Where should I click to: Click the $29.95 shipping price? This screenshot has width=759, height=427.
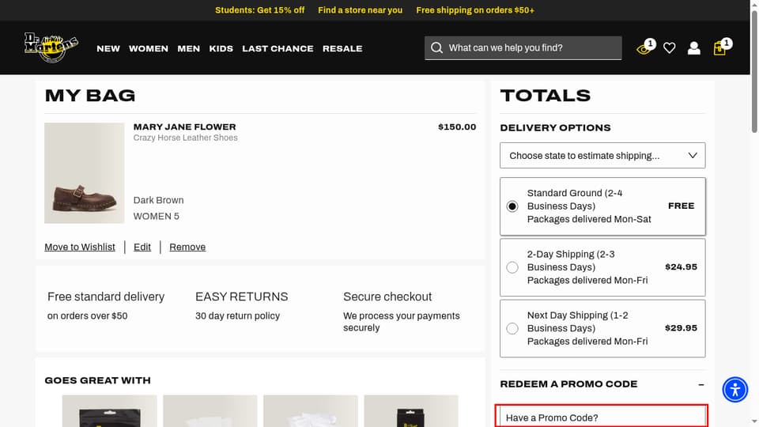coord(681,327)
